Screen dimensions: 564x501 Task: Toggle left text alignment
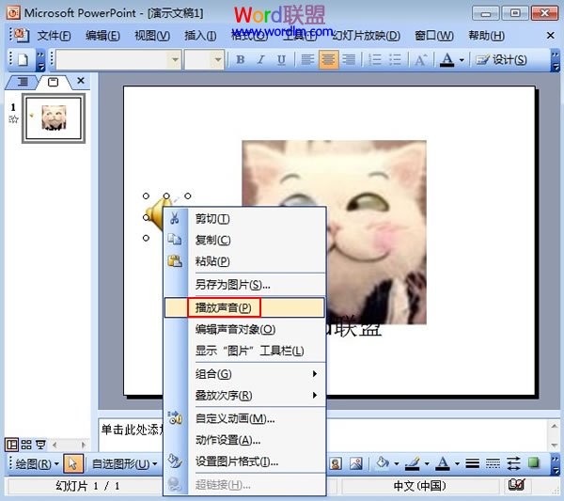click(x=307, y=59)
